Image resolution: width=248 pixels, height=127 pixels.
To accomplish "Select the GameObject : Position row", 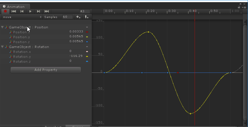I will (46, 27).
